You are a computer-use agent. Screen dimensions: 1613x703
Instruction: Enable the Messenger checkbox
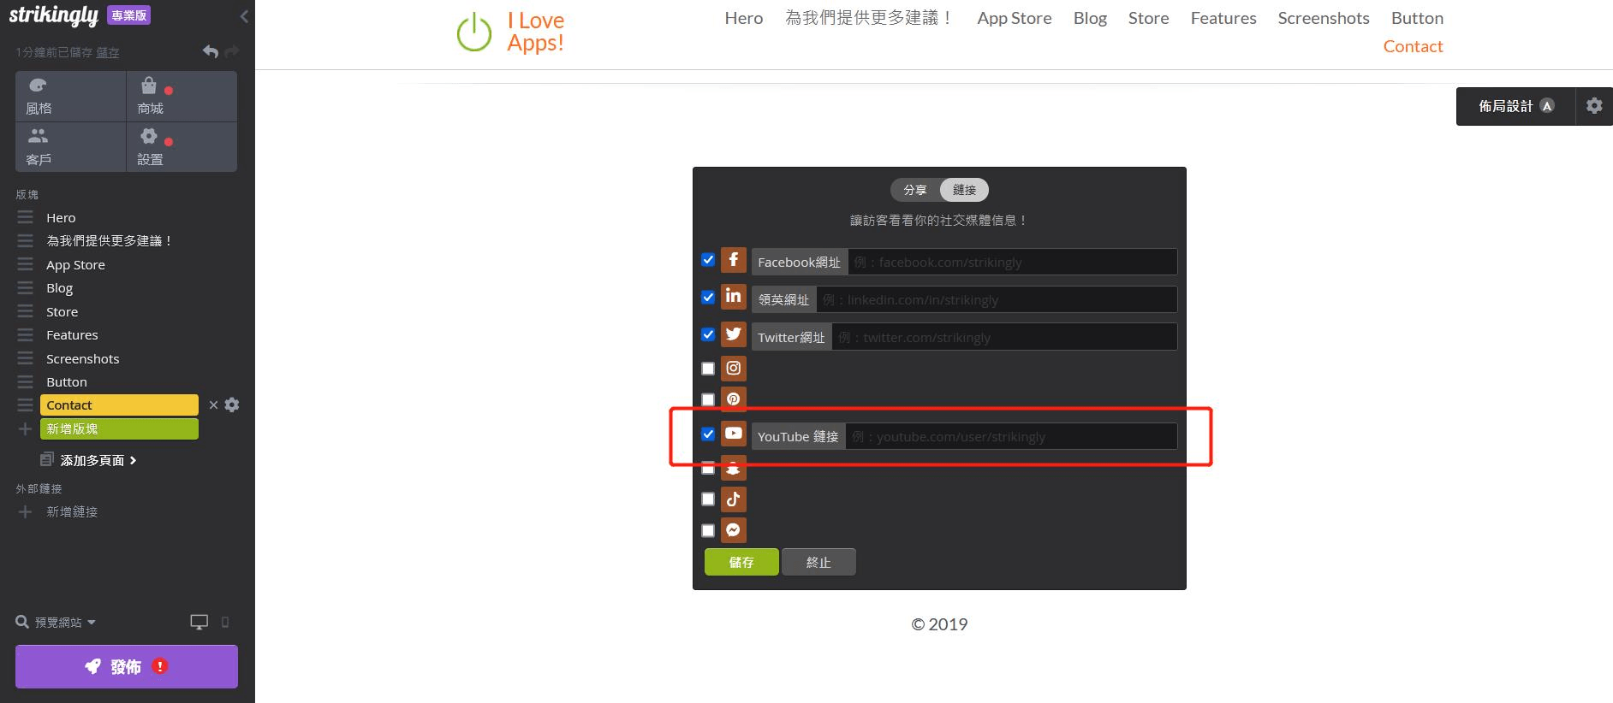point(708,530)
